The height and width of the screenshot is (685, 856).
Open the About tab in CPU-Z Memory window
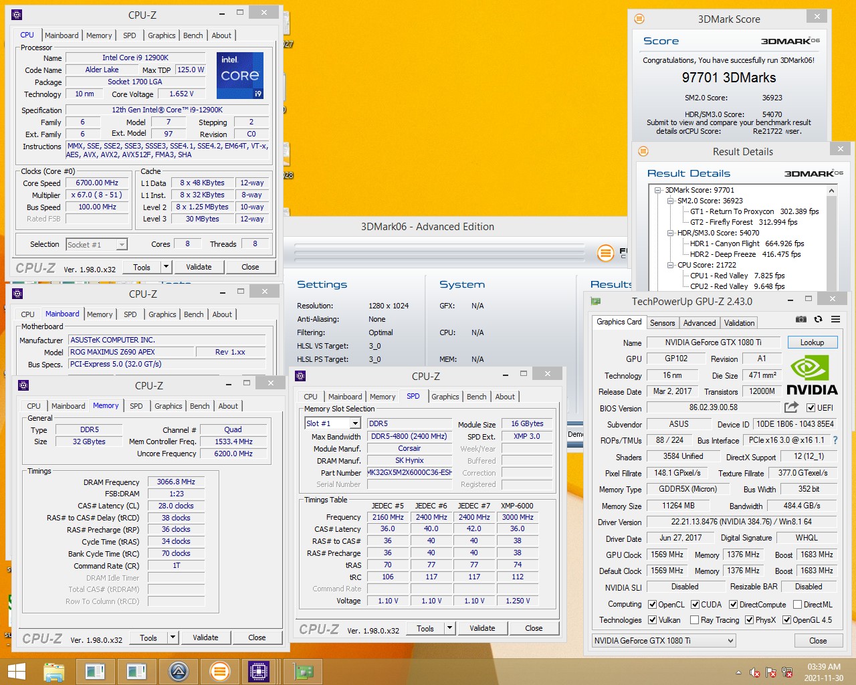pos(228,406)
